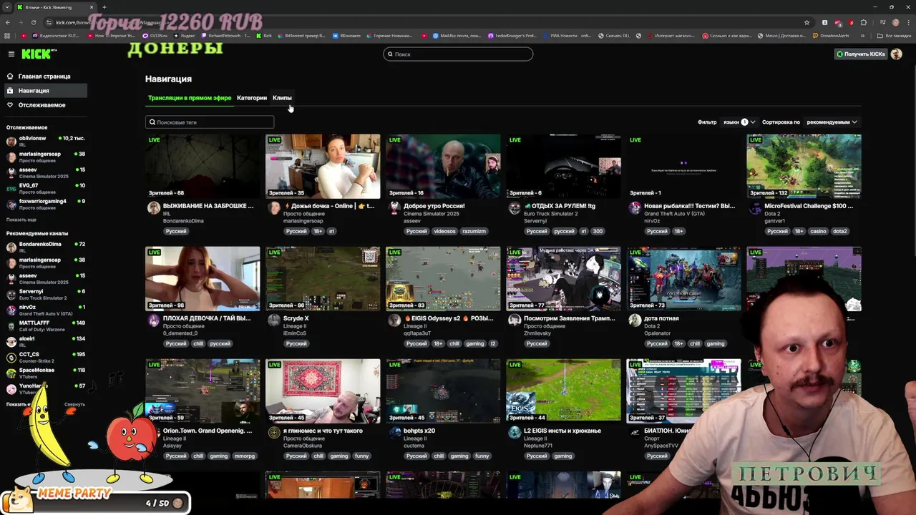Open ПЛОХАЯ ДЕВОЧКА stream thumbnail
This screenshot has width=916, height=515.
(x=203, y=278)
